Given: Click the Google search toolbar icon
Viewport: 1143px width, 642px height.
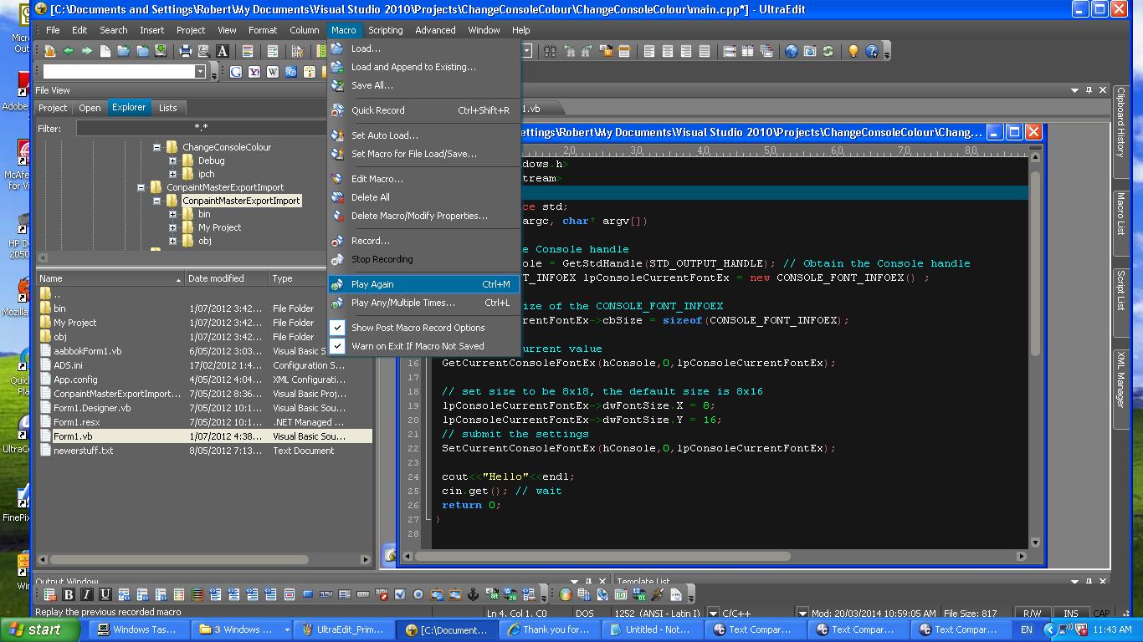Looking at the screenshot, I should [x=236, y=72].
